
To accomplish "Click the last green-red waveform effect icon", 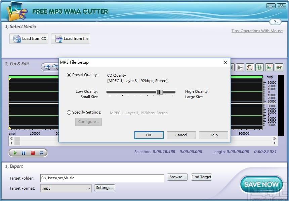I will [x=279, y=67].
